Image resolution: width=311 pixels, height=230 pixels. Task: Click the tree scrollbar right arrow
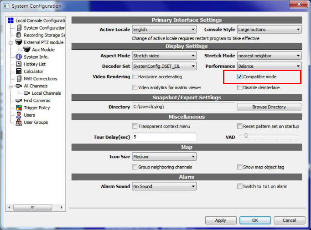62,207
